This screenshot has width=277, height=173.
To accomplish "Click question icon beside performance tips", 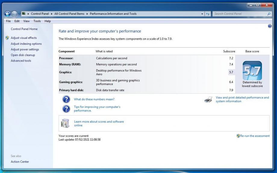I will tap(66, 109).
